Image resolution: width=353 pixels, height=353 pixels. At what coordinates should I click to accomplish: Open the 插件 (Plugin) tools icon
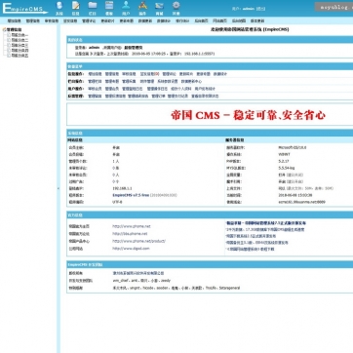(142, 5)
